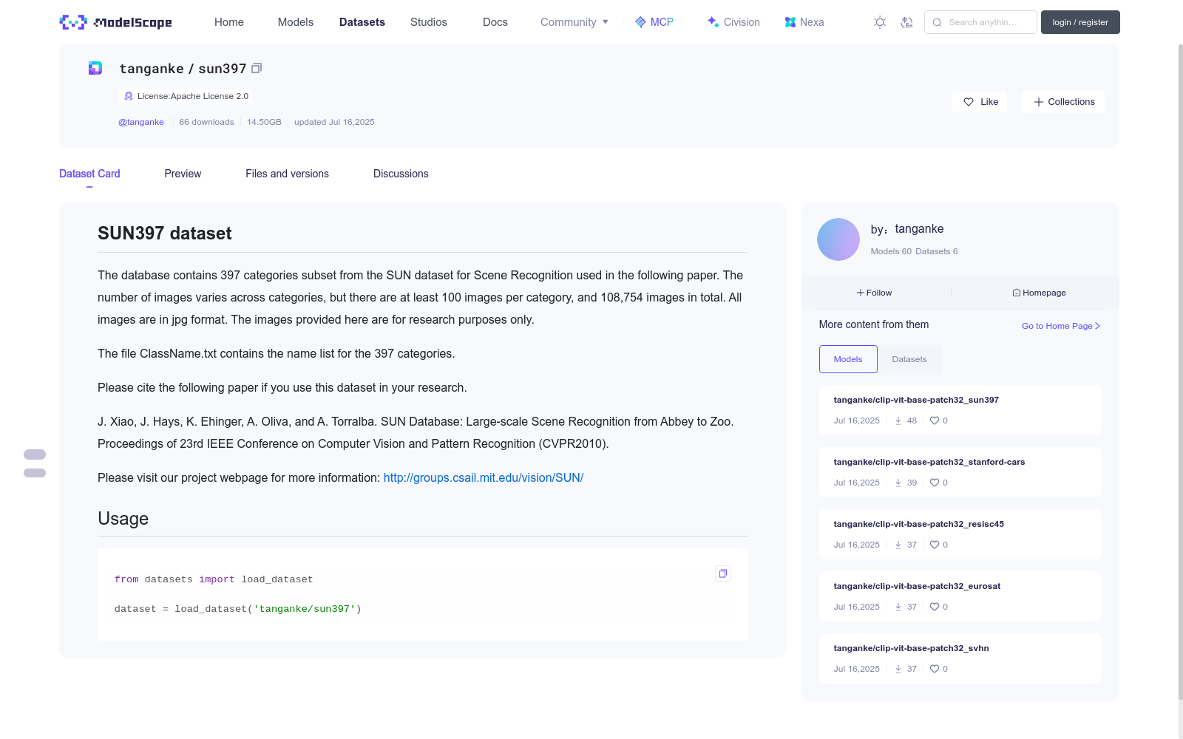1183x739 pixels.
Task: Open the Studios navigation item
Action: click(429, 22)
